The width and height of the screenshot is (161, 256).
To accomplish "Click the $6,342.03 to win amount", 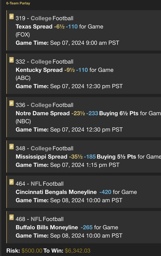I will 78,251.
